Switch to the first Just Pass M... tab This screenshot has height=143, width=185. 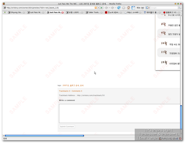36,12
